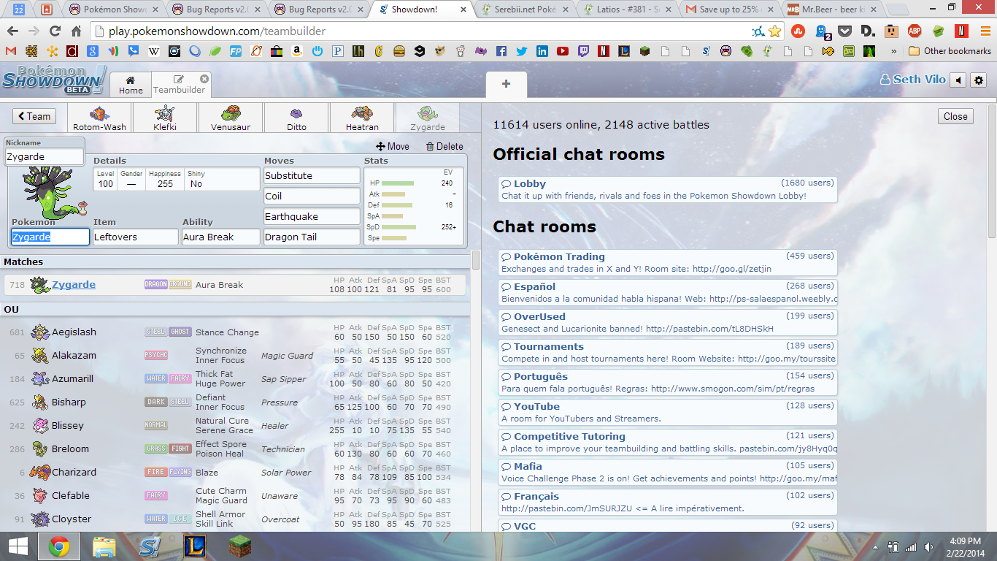997x561 pixels.
Task: Click the Seth Vilo username
Action: [x=913, y=80]
